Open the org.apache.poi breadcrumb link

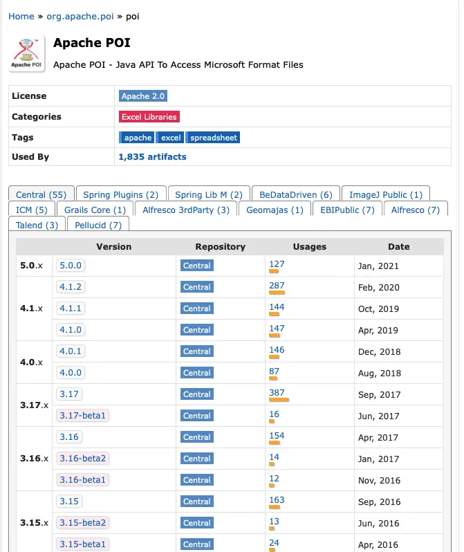click(80, 17)
